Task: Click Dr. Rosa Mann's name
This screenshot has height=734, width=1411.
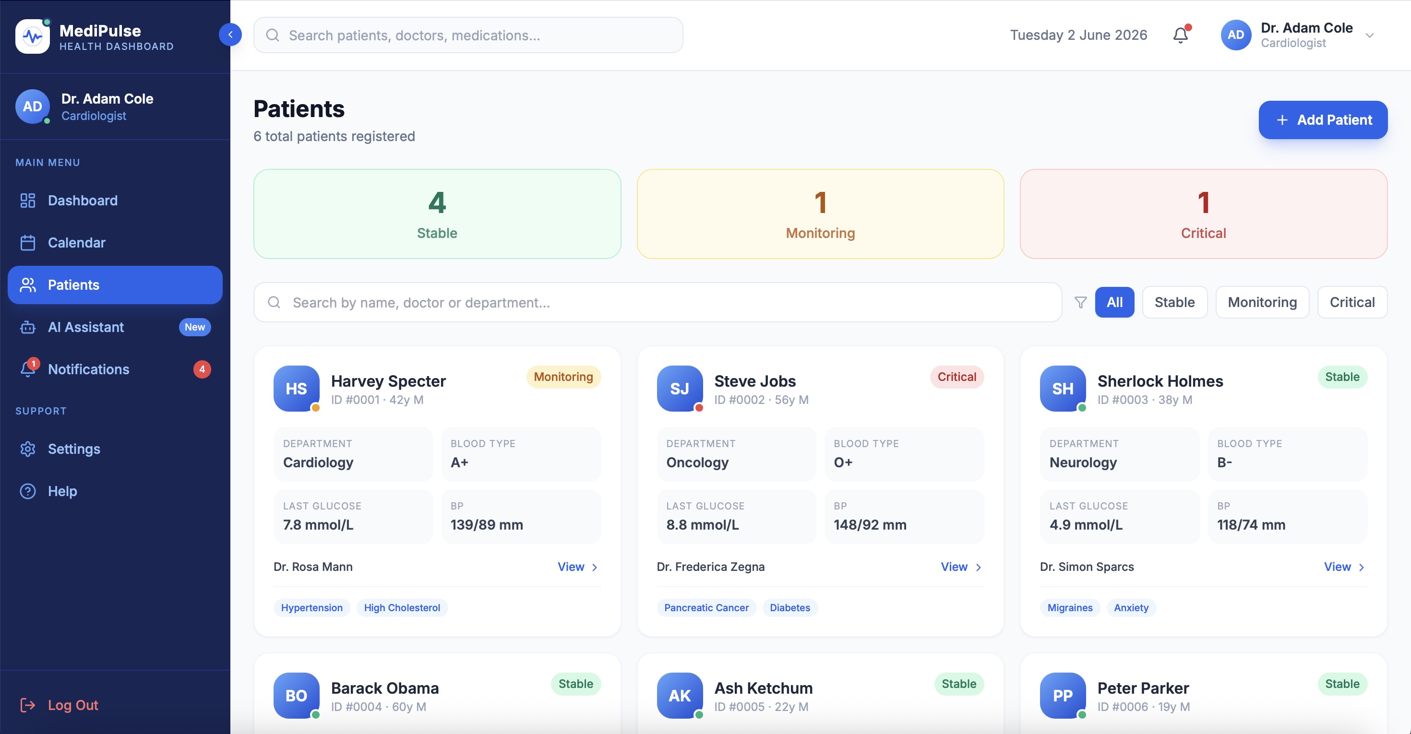Action: [x=313, y=567]
